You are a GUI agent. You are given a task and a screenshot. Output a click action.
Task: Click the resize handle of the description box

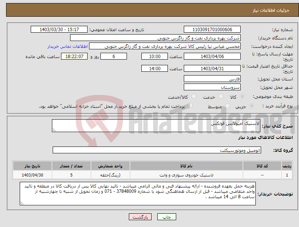(x=54, y=130)
